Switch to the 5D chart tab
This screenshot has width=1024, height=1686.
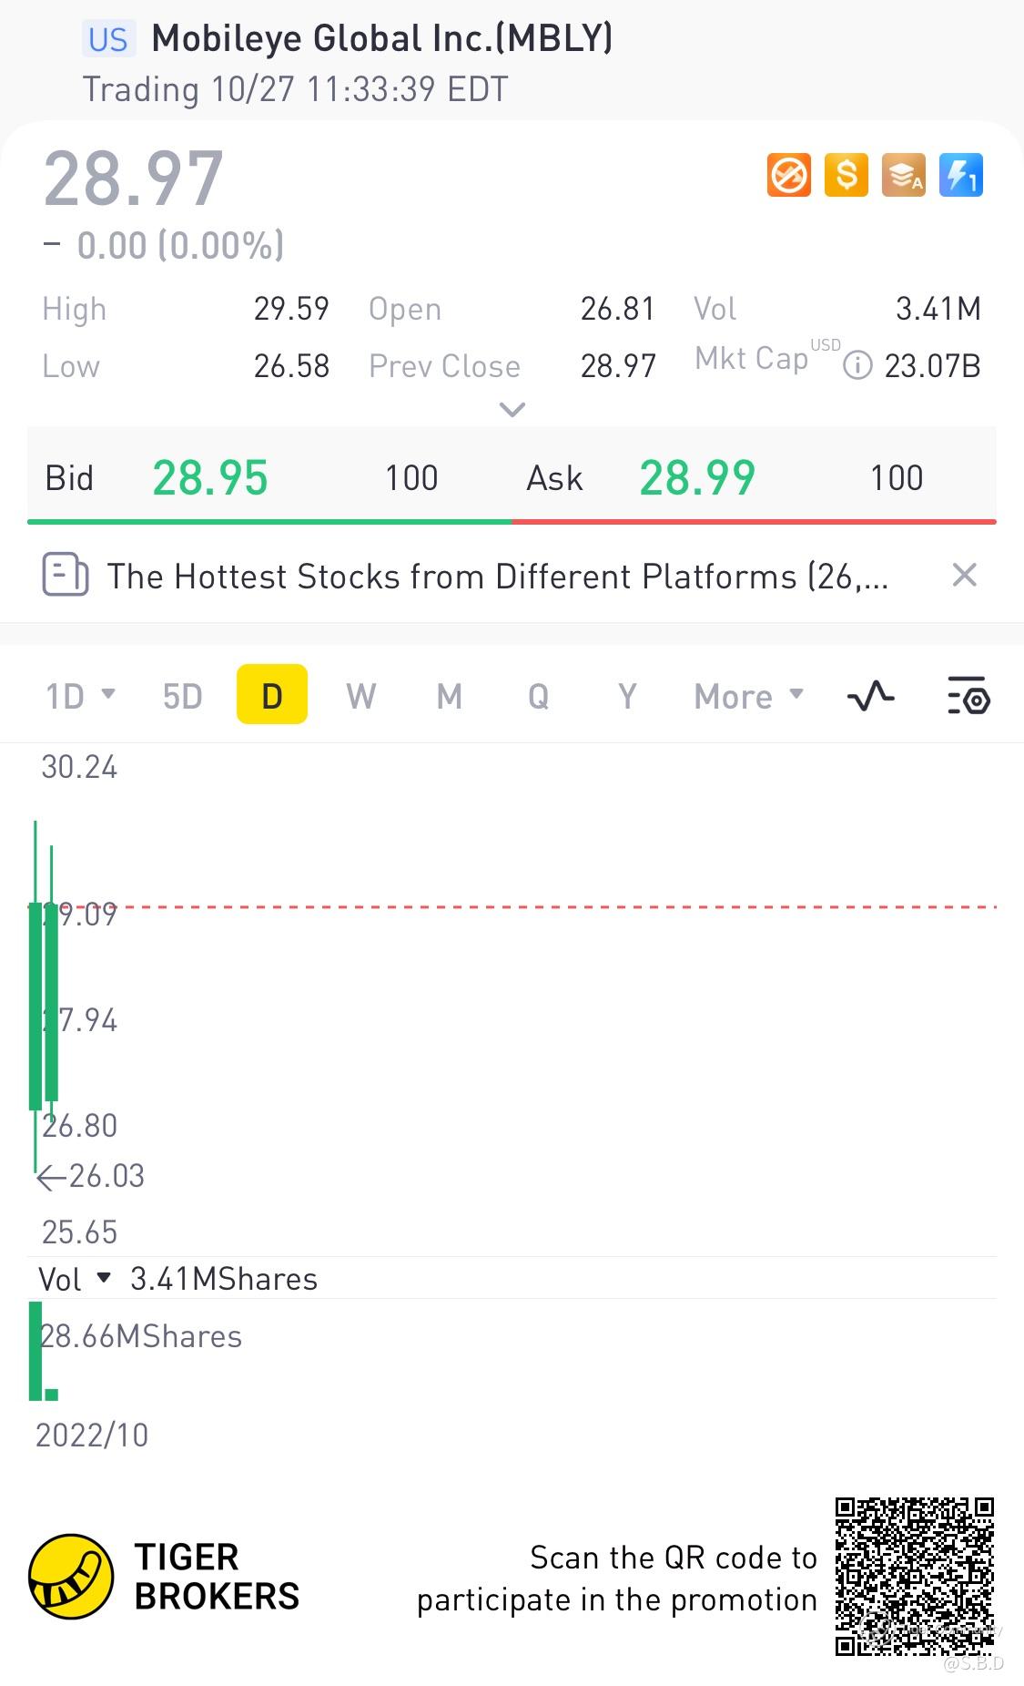click(x=182, y=697)
